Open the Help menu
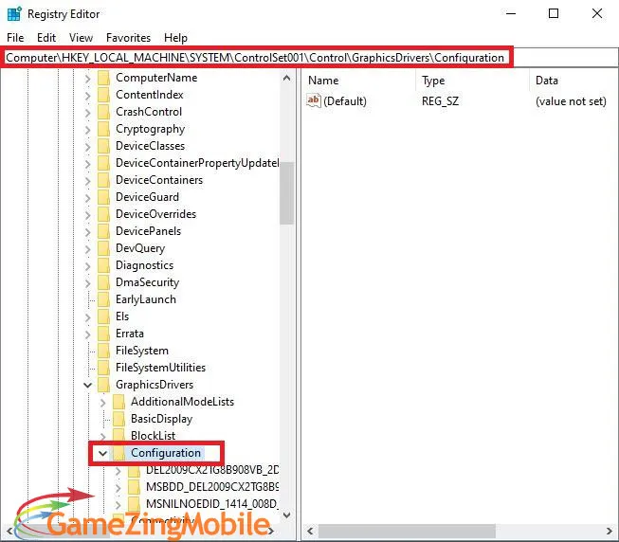 tap(175, 38)
